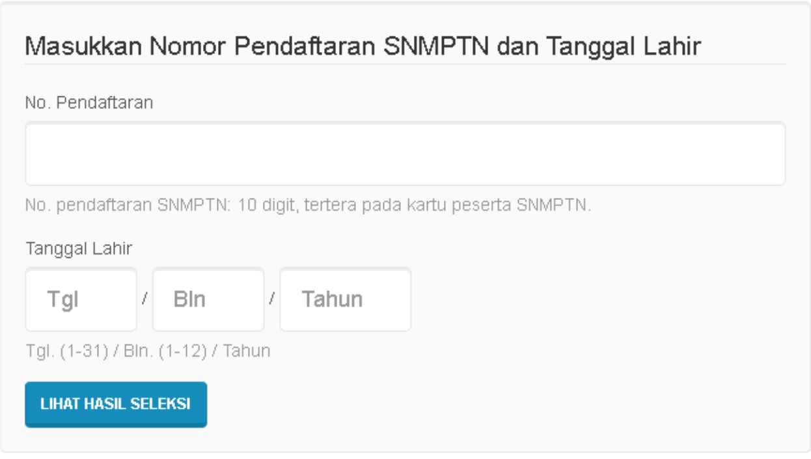This screenshot has width=811, height=459.
Task: Click the white form panel background
Action: tap(586, 391)
